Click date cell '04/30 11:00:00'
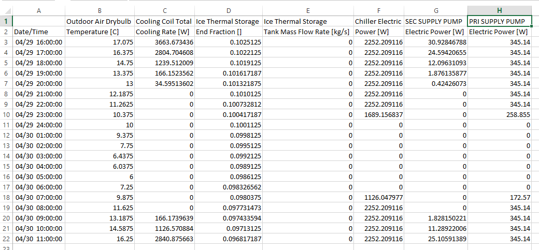 coord(39,239)
